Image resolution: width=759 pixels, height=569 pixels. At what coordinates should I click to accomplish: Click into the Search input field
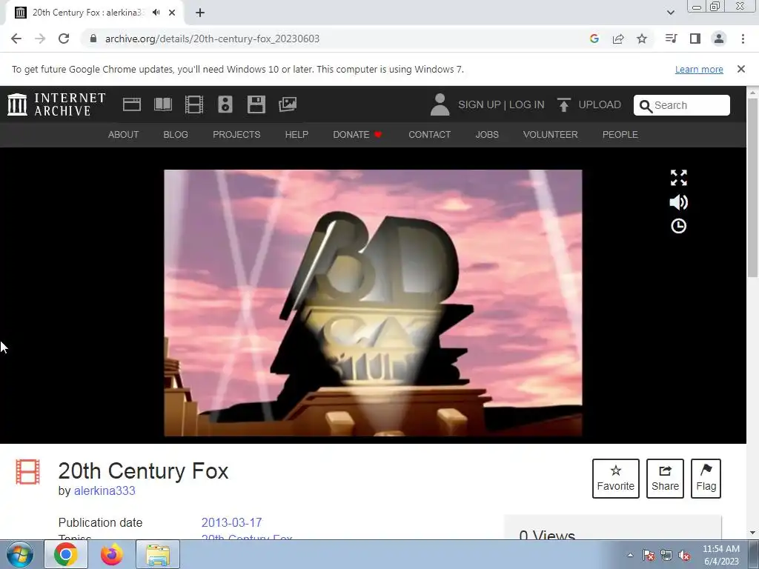click(682, 105)
